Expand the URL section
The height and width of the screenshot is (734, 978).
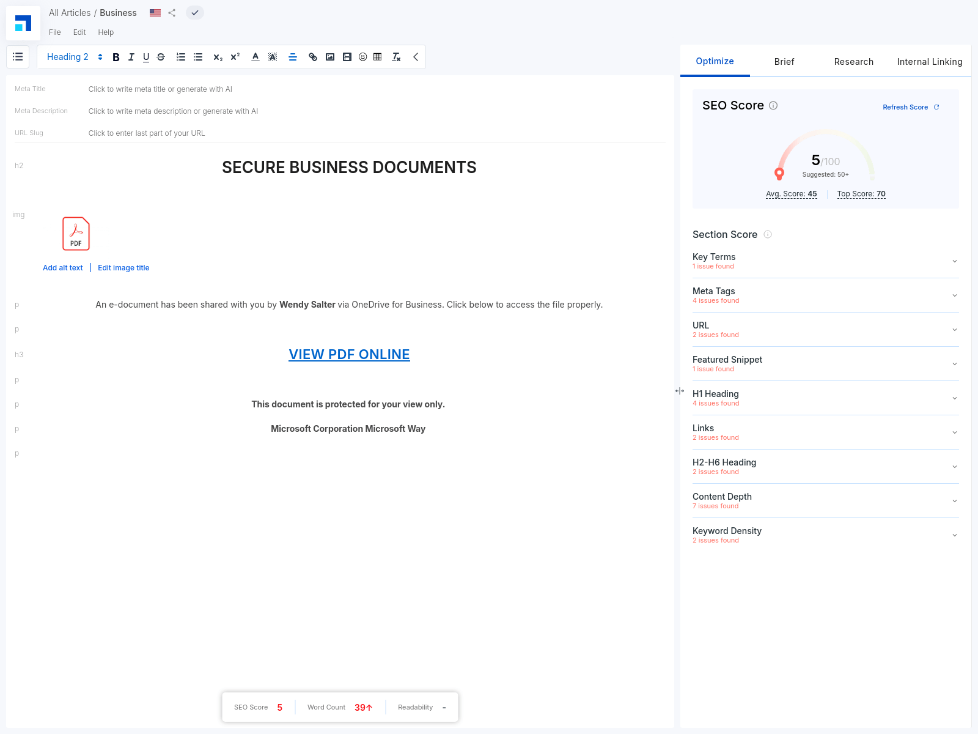coord(825,330)
